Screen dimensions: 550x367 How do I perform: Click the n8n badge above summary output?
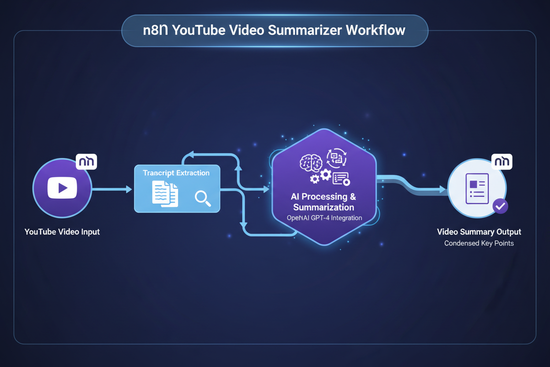pyautogui.click(x=502, y=162)
